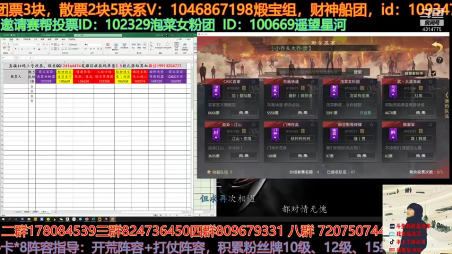452x254 pixels.
Task: Vote for the 血染丶江山 team
Action: click(x=244, y=156)
